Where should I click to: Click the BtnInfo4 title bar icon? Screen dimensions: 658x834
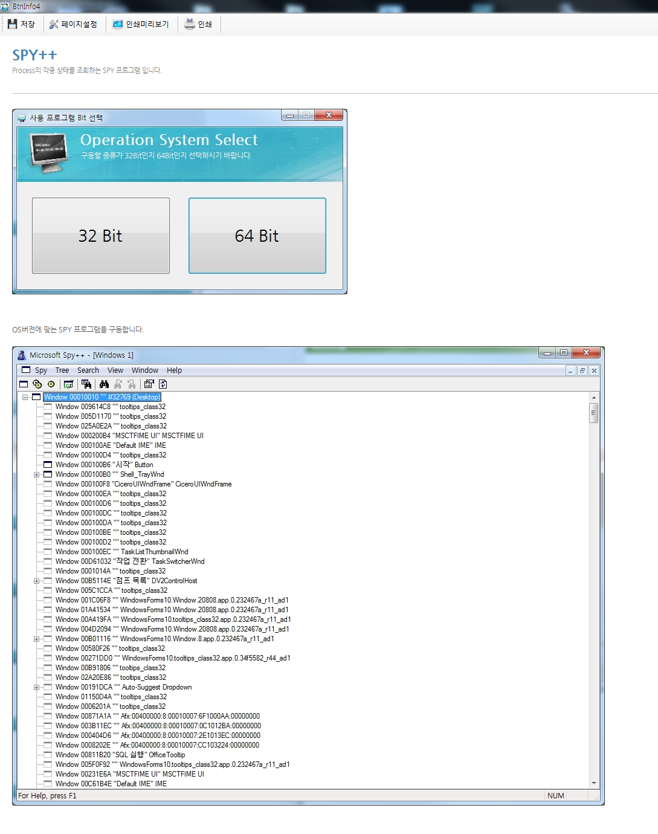point(5,6)
